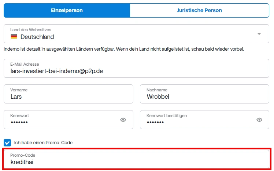This screenshot has height=171, width=274.
Task: Focus the E-Mail Adresse input field
Action: click(136, 68)
